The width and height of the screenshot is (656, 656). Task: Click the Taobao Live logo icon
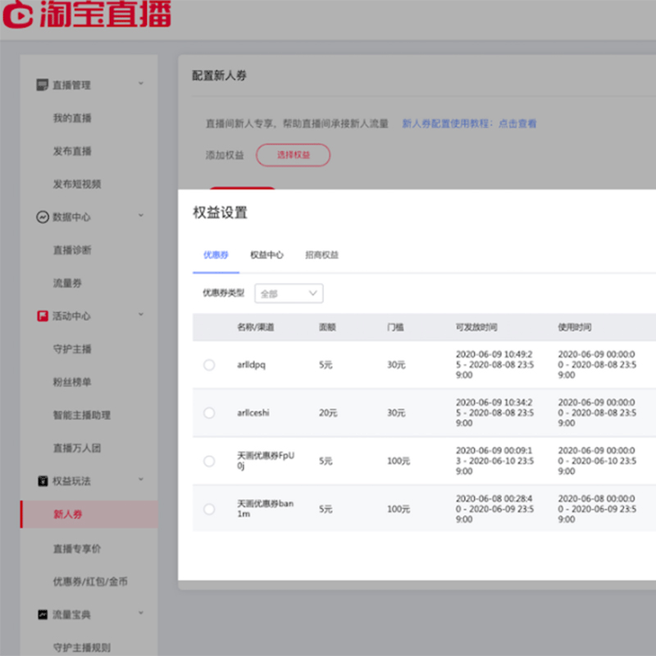pos(18,15)
